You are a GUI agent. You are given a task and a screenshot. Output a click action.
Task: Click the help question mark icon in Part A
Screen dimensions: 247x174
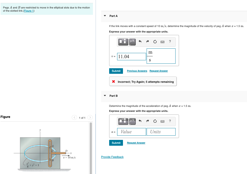tap(170, 42)
